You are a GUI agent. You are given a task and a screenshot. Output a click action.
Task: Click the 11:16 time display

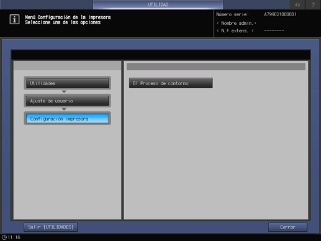(14, 237)
